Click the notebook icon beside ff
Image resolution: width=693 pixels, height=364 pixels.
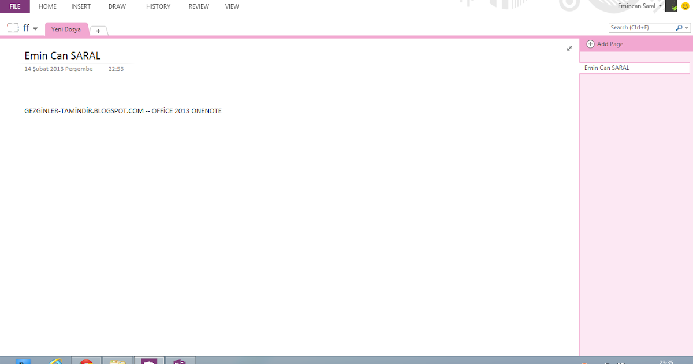13,28
